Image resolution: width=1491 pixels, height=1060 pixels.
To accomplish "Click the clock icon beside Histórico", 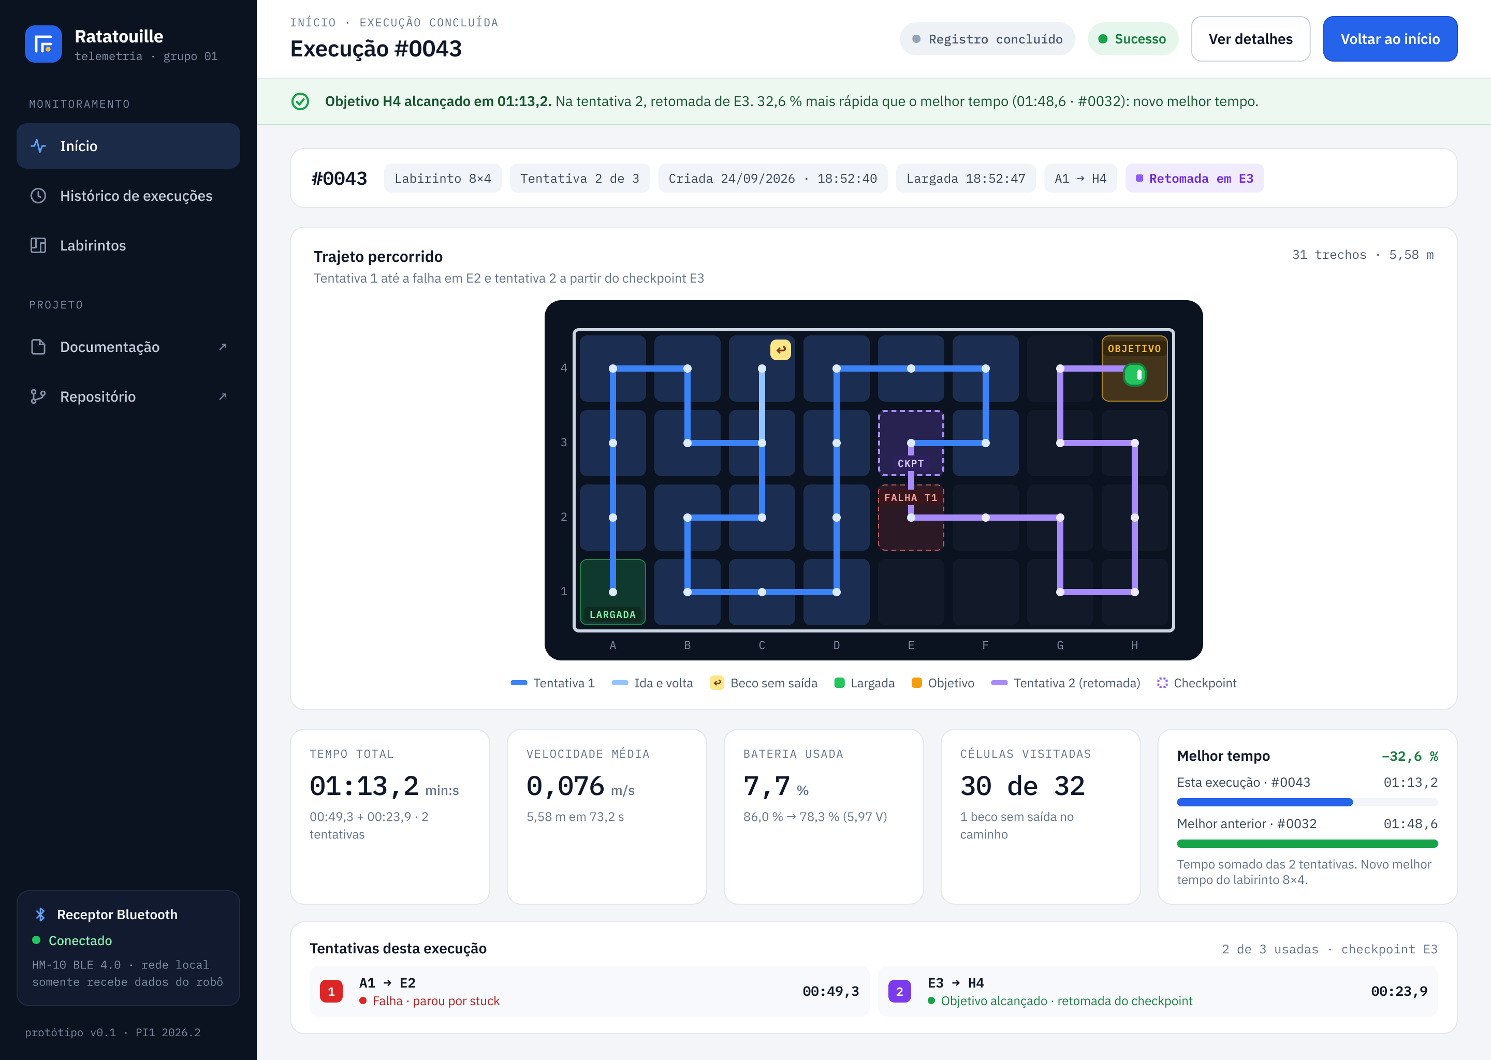I will [38, 196].
